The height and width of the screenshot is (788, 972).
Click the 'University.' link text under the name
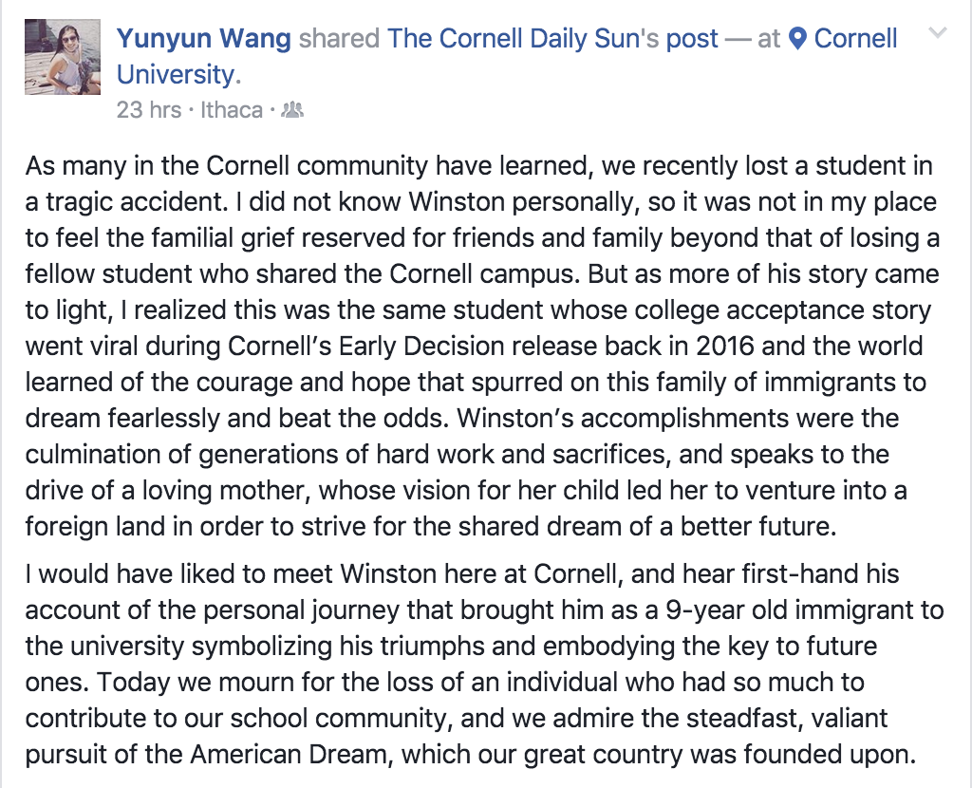tap(178, 74)
